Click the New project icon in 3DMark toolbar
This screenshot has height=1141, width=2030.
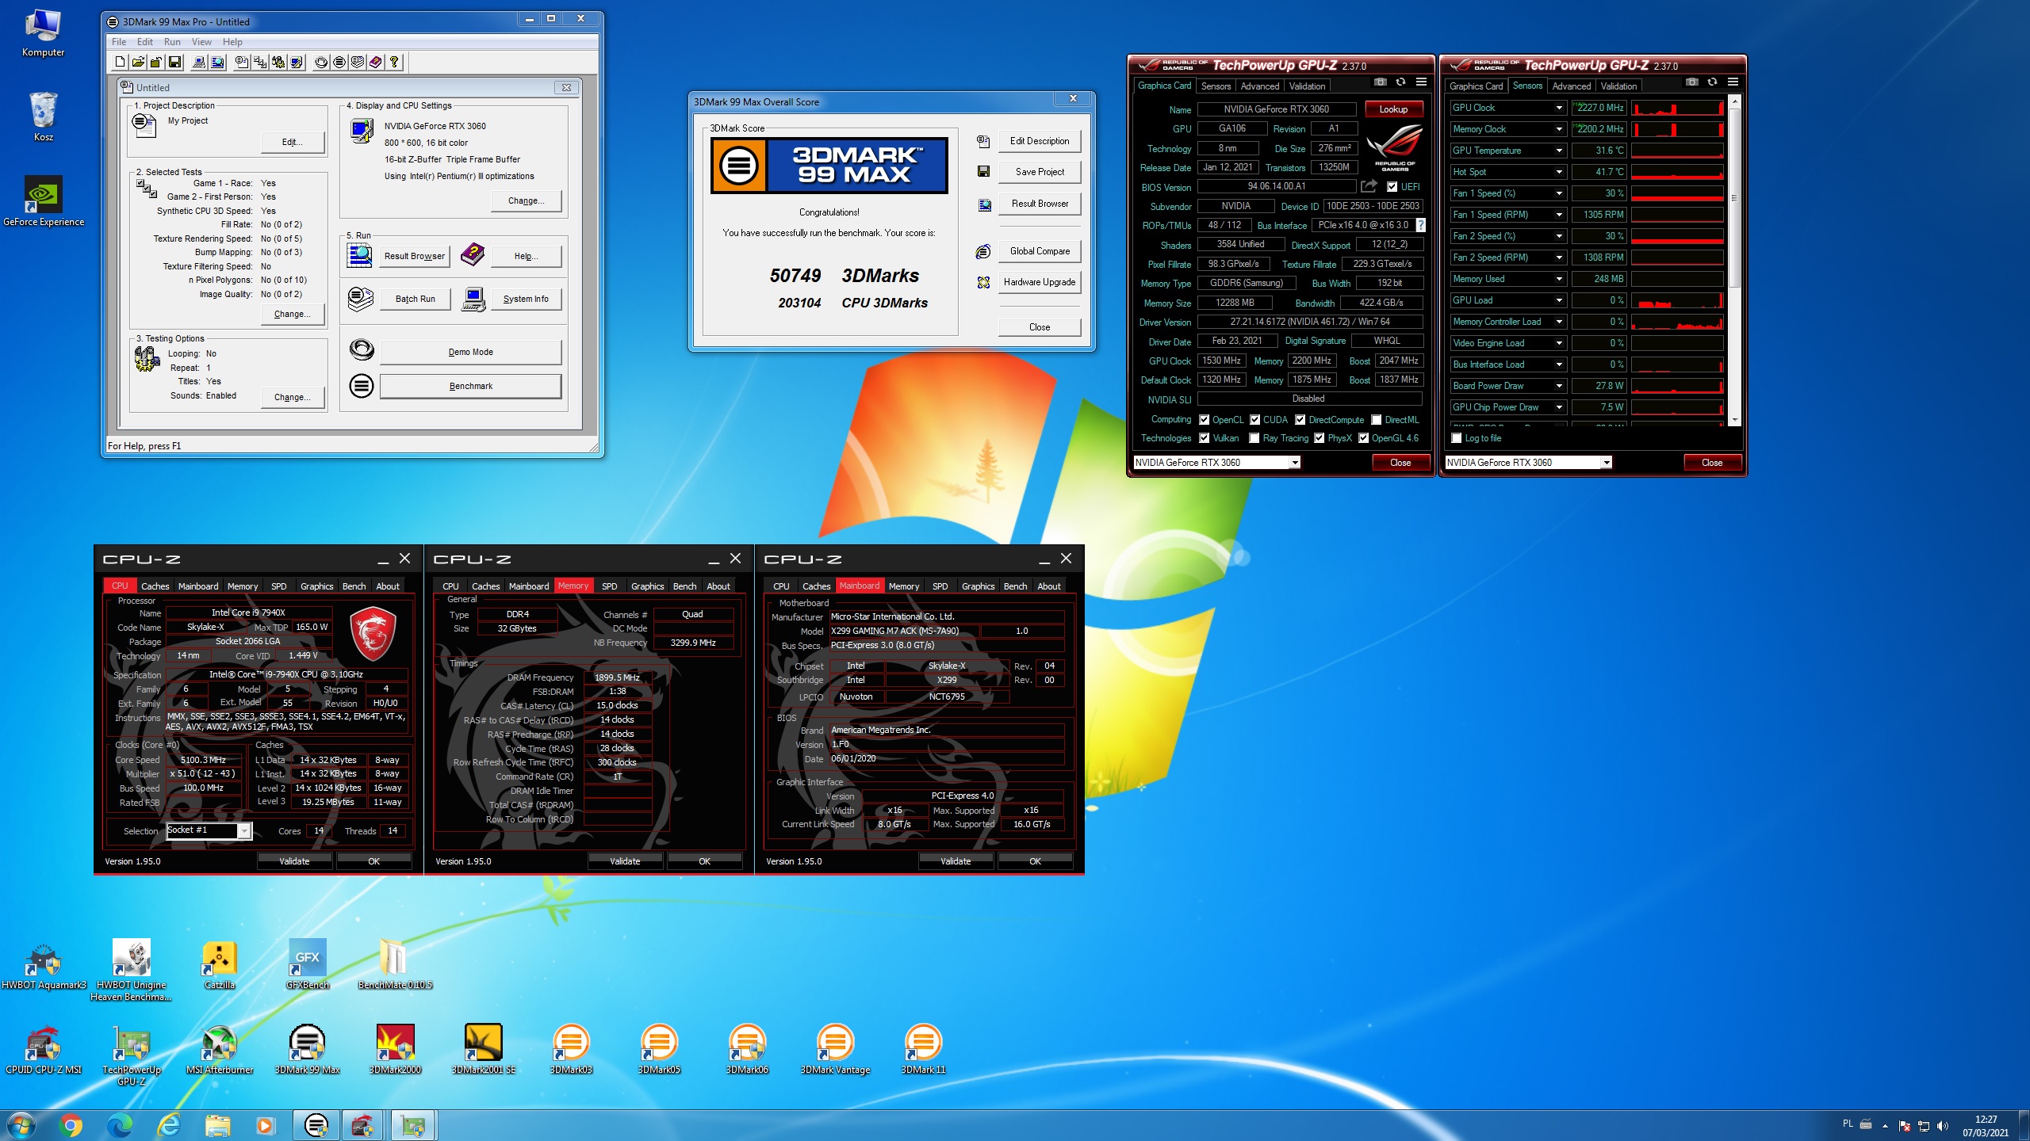pos(120,62)
